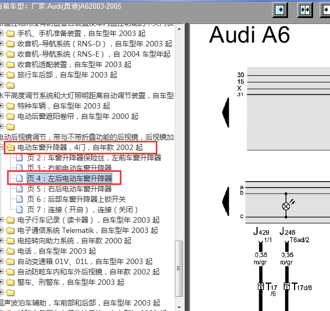Click page icon of 页 6 后部车窗升降器上锁开关
Screen dimensions: 330x311
point(20,199)
